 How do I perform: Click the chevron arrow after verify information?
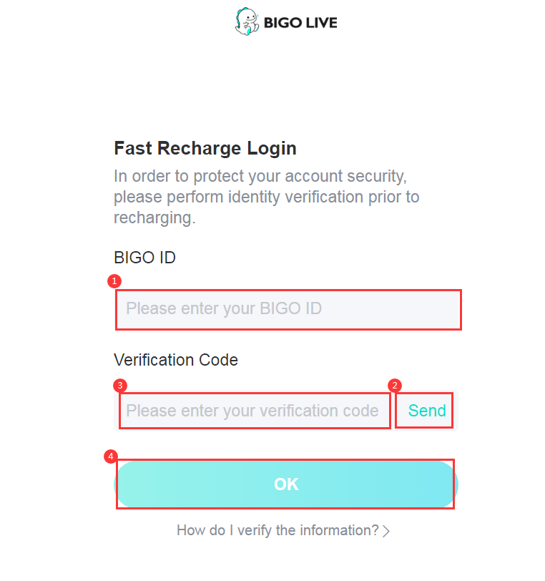386,531
